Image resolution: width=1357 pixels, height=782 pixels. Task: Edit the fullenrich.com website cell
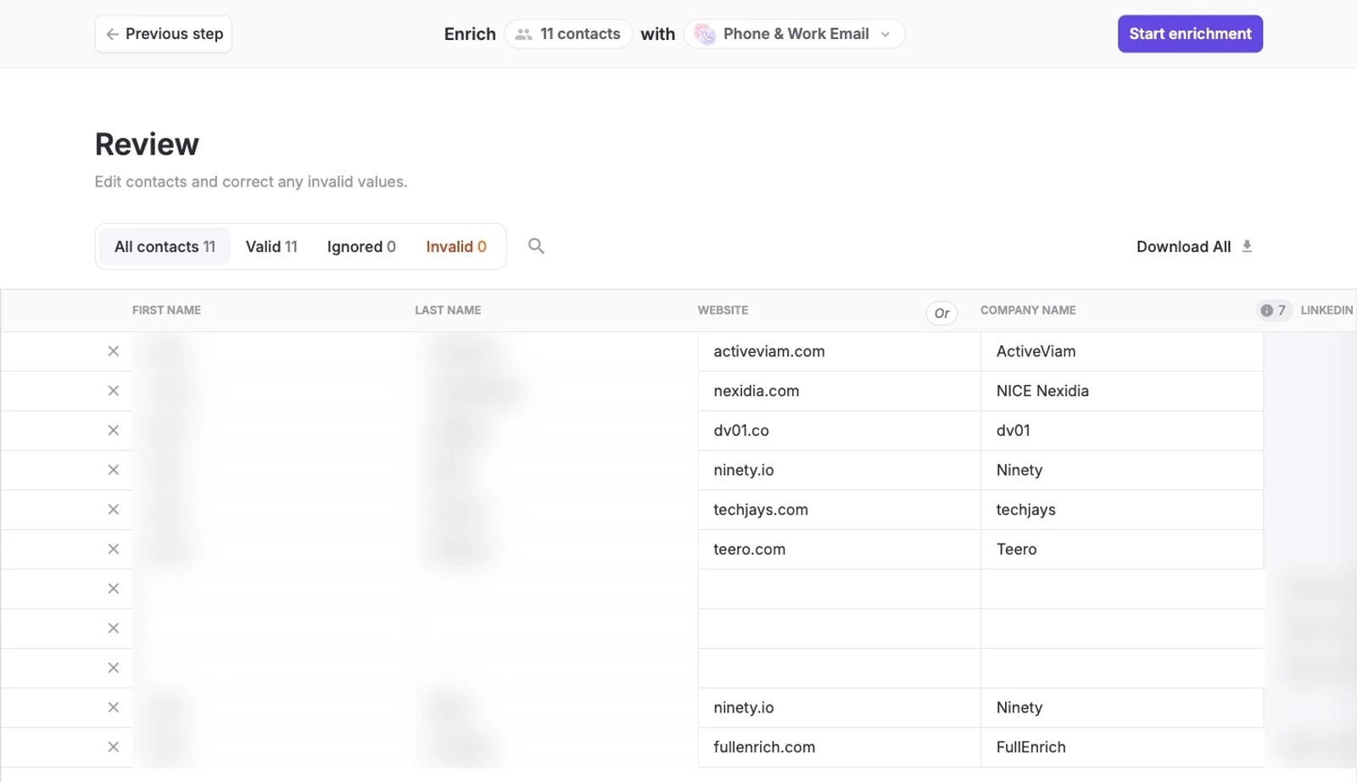pyautogui.click(x=839, y=747)
